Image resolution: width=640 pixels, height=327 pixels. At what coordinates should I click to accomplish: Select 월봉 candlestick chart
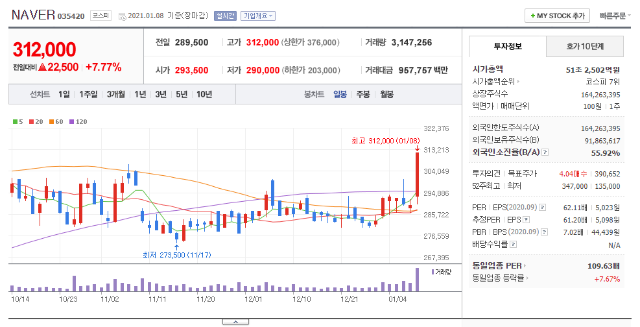pos(387,94)
